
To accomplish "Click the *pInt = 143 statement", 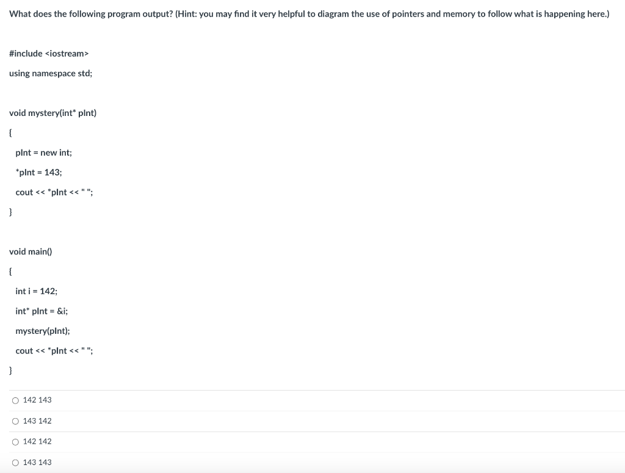I will pyautogui.click(x=38, y=172).
